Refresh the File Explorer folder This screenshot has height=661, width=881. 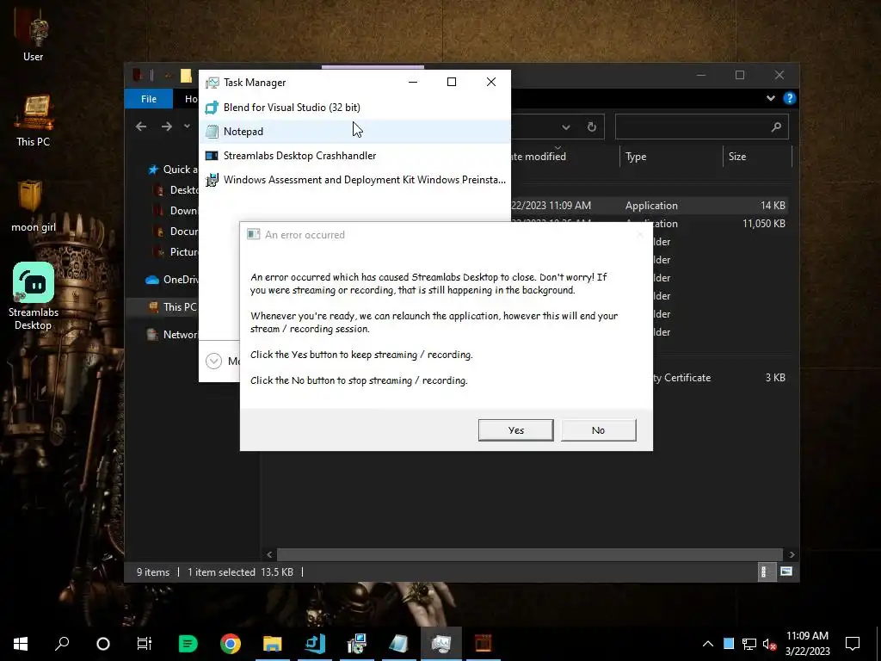tap(592, 127)
